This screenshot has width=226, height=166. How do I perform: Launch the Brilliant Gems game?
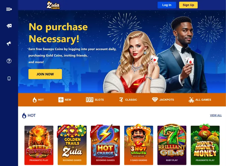[172, 145]
